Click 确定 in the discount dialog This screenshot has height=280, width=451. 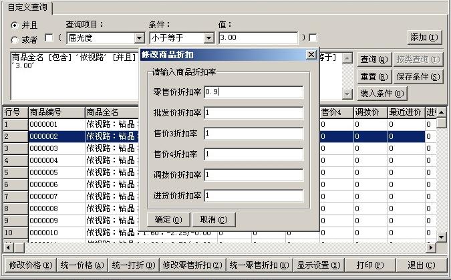(x=168, y=219)
